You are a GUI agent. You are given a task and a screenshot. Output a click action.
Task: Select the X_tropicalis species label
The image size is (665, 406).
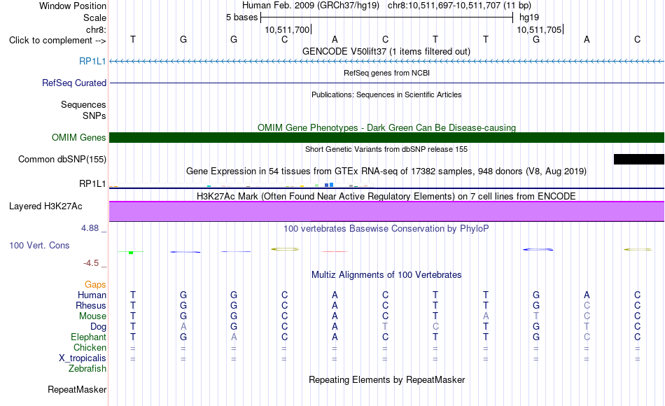(83, 358)
